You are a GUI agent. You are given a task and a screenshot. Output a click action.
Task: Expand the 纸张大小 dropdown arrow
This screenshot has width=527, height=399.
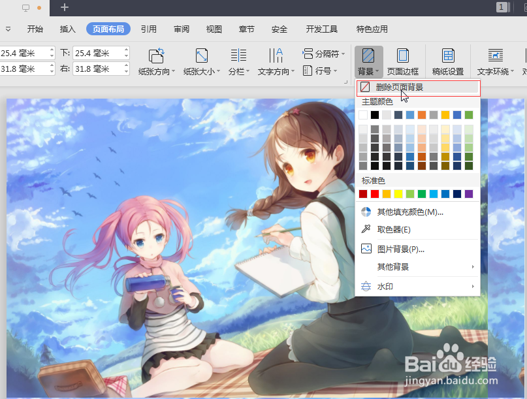click(219, 71)
